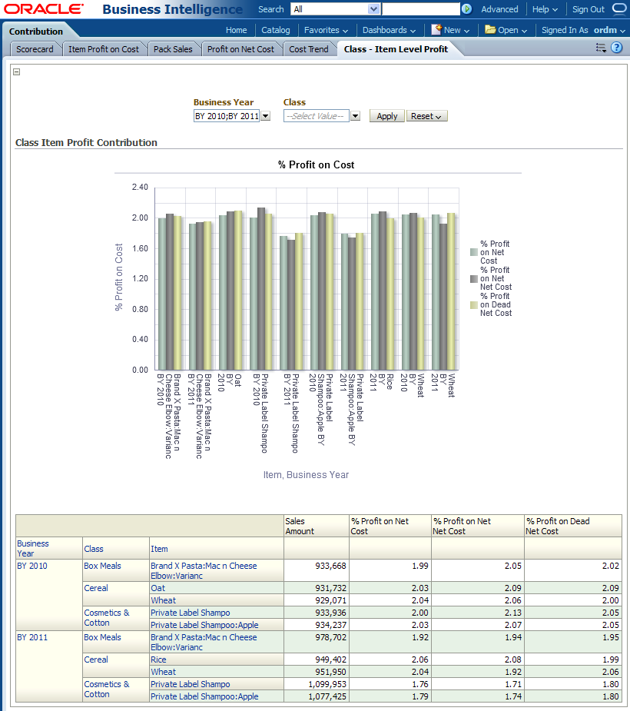Open the Dashboards menu
Image resolution: width=630 pixels, height=711 pixels.
(x=389, y=30)
